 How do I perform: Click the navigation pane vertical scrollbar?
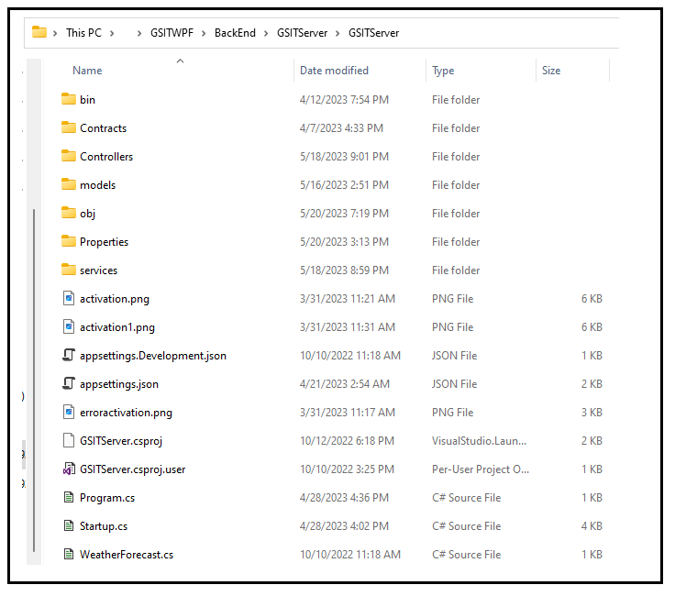[34, 381]
